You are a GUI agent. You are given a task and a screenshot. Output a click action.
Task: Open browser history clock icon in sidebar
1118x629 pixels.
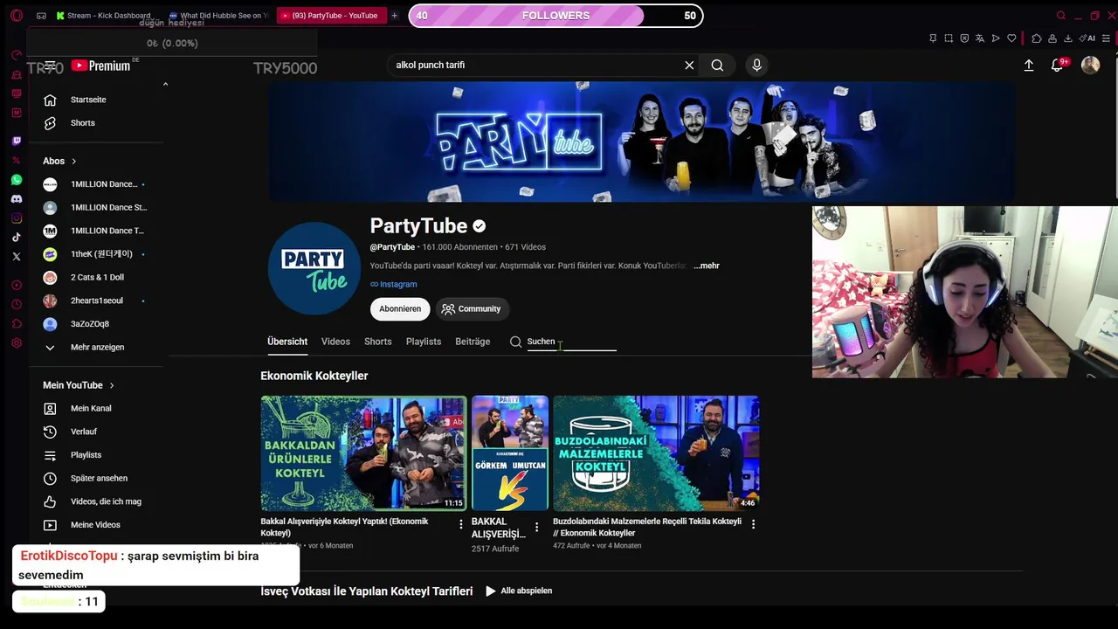(16, 305)
